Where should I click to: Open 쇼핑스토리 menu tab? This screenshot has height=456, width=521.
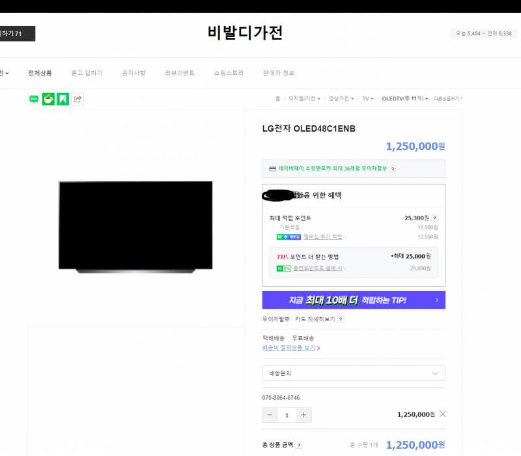[229, 73]
